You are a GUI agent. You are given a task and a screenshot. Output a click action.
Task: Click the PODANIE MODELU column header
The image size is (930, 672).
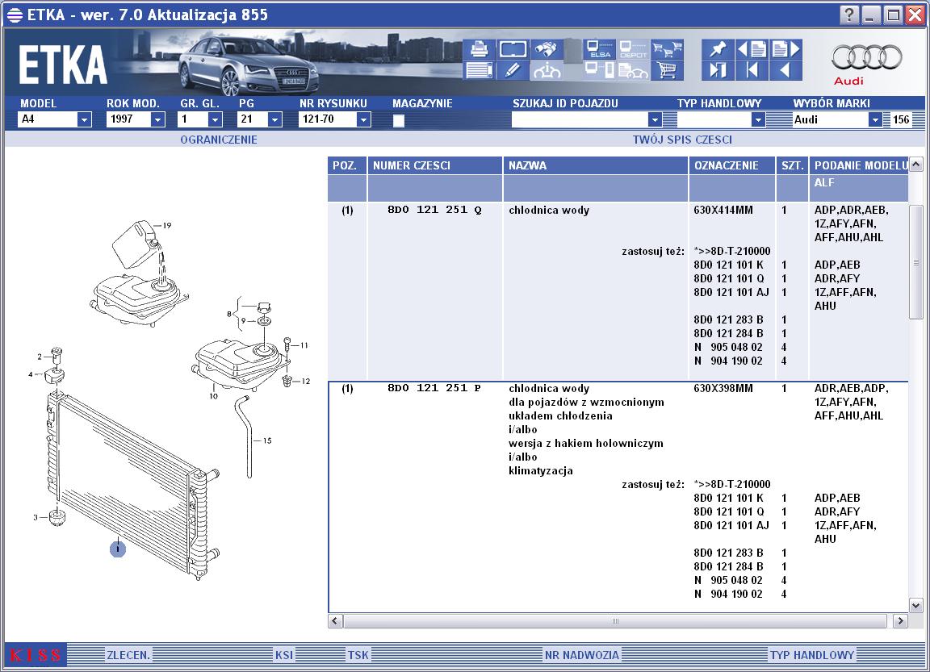[x=859, y=166]
